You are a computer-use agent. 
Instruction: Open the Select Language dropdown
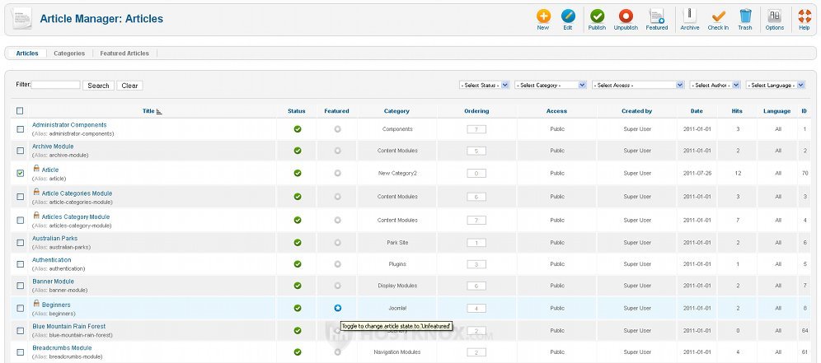pos(775,85)
